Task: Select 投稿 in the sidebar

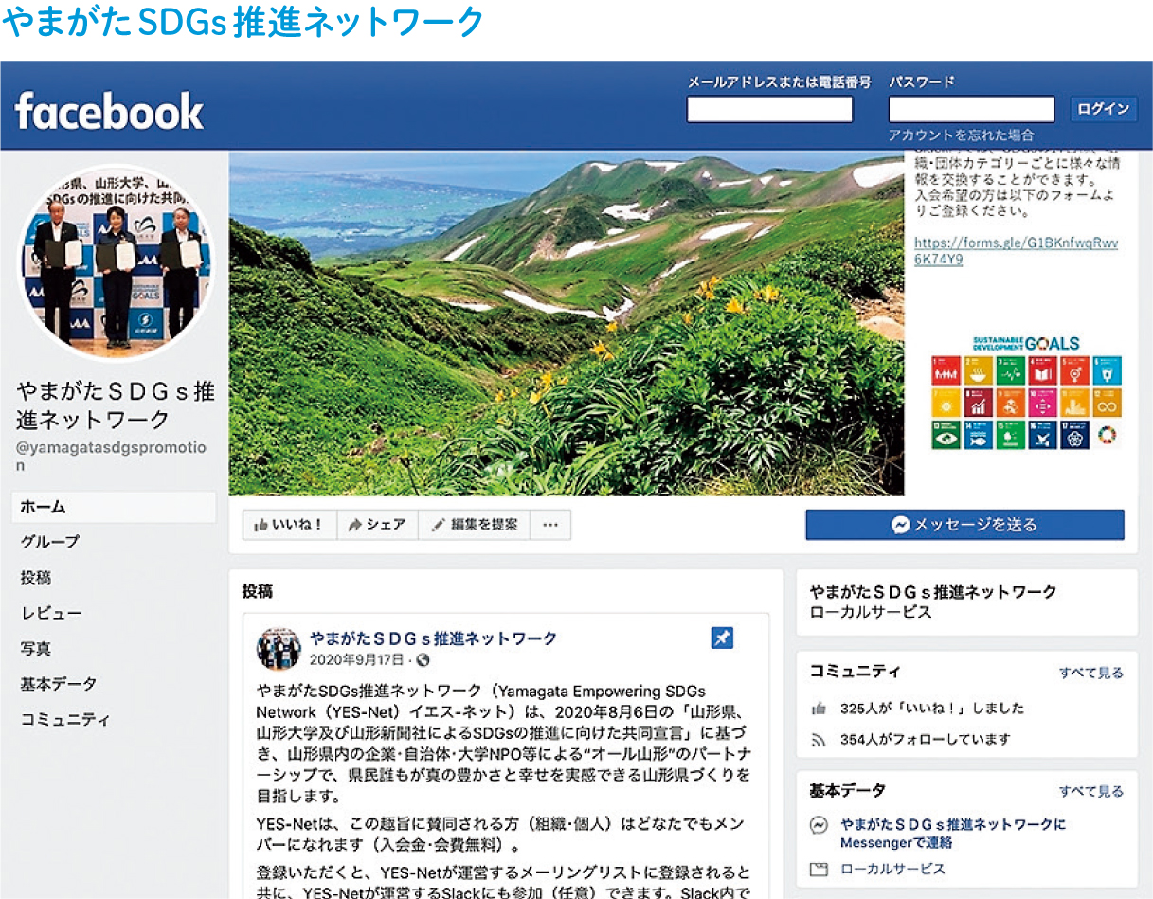Action: tap(36, 578)
